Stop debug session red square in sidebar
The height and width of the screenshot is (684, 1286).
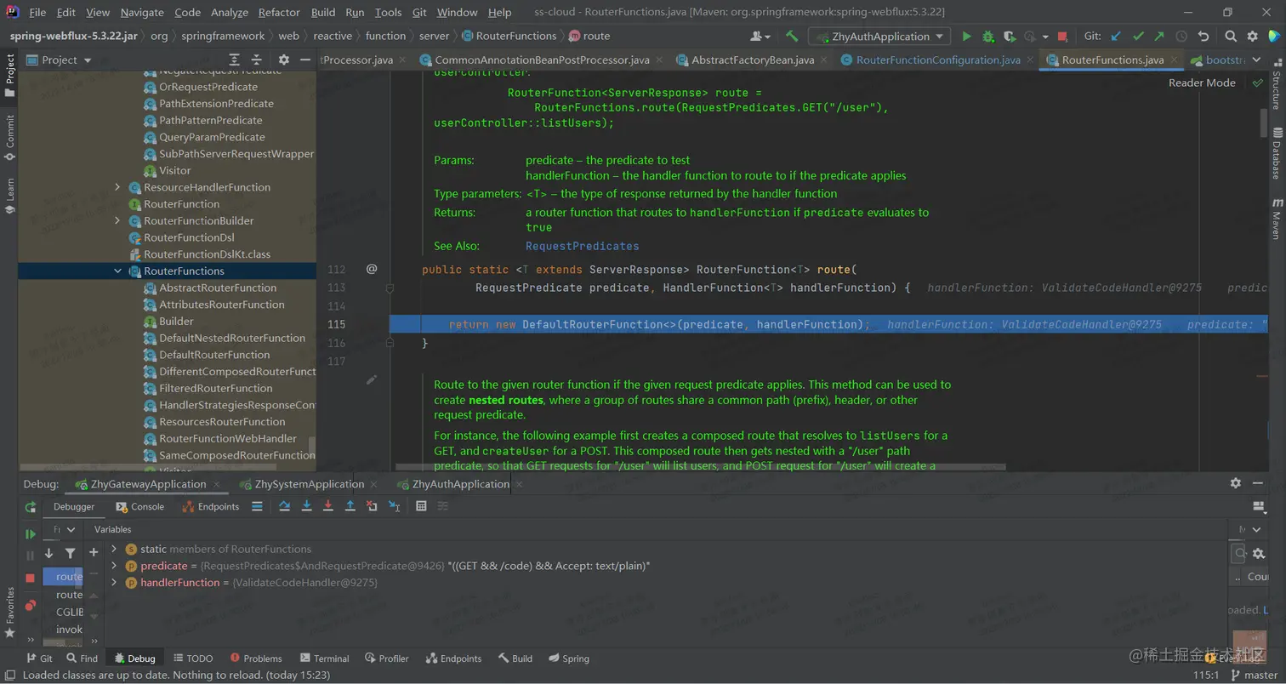tap(31, 578)
